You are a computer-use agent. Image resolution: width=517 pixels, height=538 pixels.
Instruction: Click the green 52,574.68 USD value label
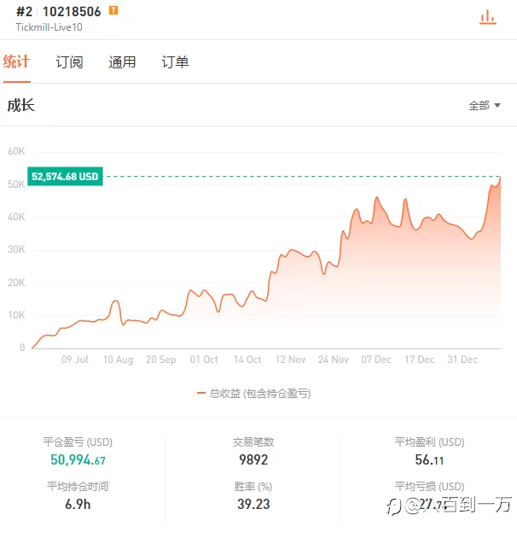65,177
